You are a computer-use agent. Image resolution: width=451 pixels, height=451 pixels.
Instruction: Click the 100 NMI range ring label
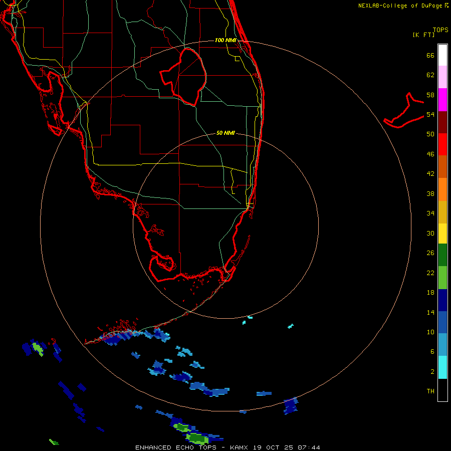(225, 40)
